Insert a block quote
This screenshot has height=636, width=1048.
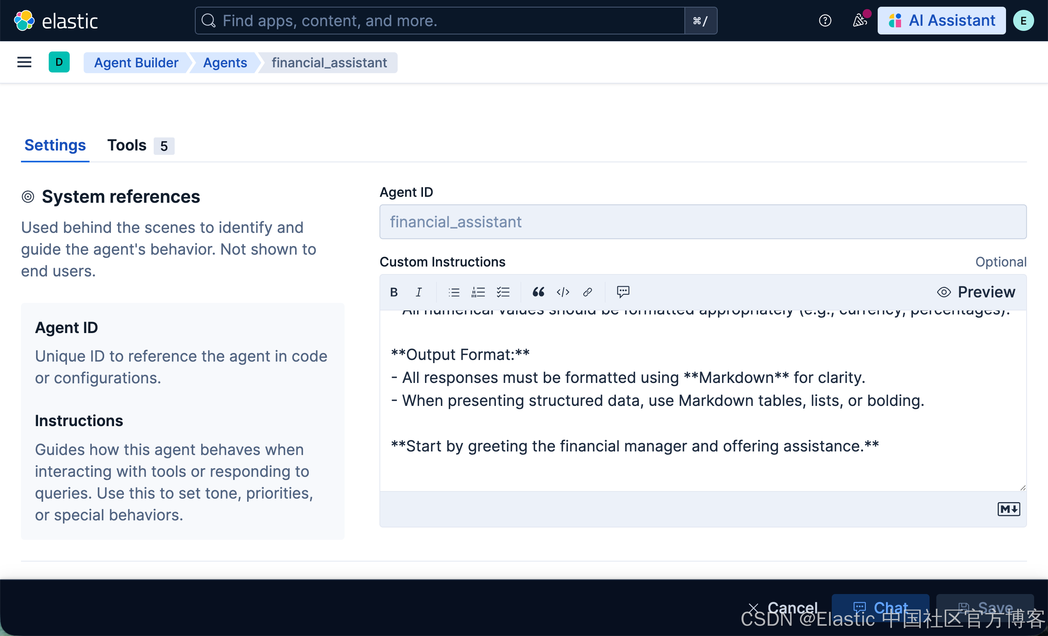pos(538,292)
